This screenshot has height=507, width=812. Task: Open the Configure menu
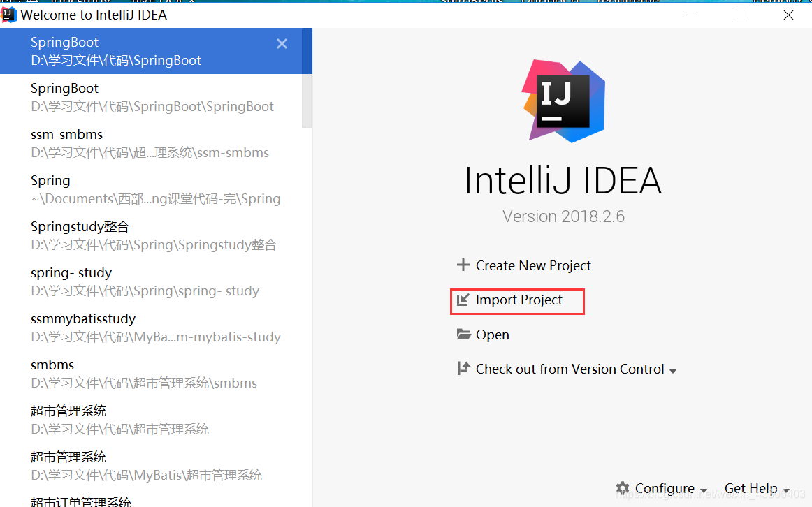tap(665, 488)
